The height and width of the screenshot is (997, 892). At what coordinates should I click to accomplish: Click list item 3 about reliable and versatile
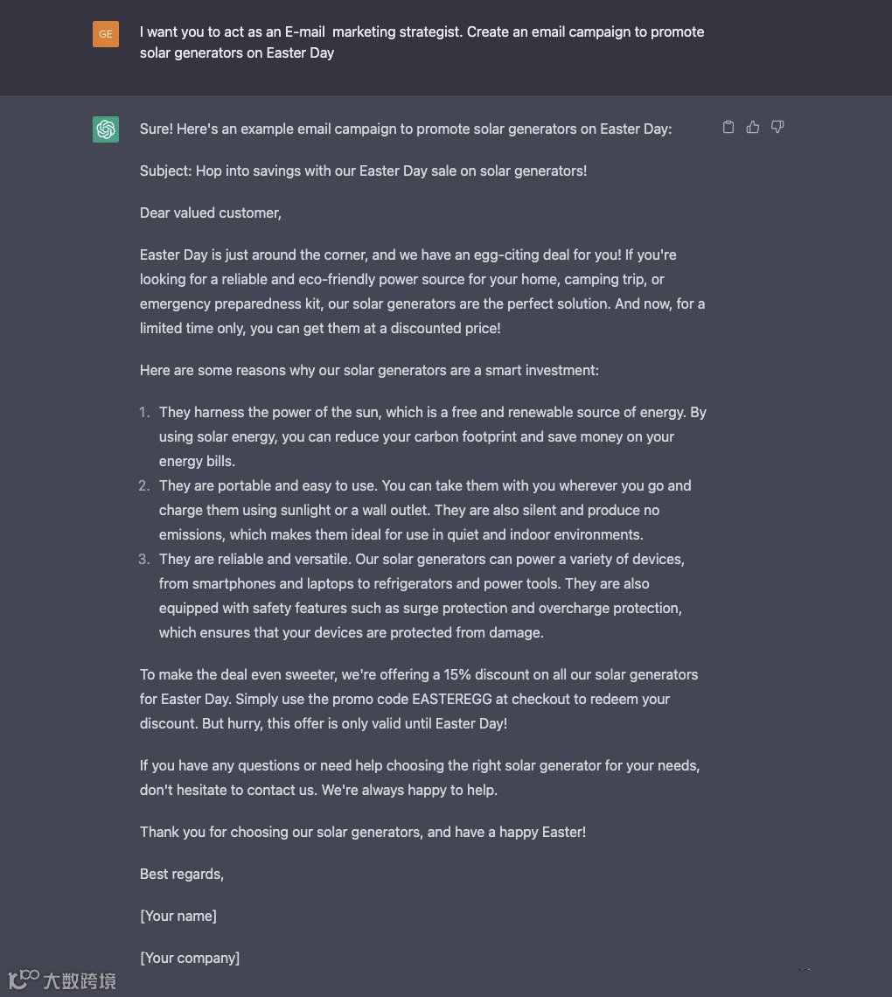click(422, 596)
